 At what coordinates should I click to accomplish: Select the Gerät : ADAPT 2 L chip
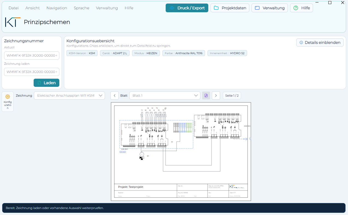coord(115,53)
